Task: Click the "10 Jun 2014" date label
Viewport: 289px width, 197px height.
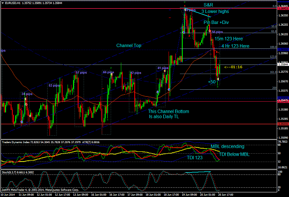Action: tap(8, 195)
